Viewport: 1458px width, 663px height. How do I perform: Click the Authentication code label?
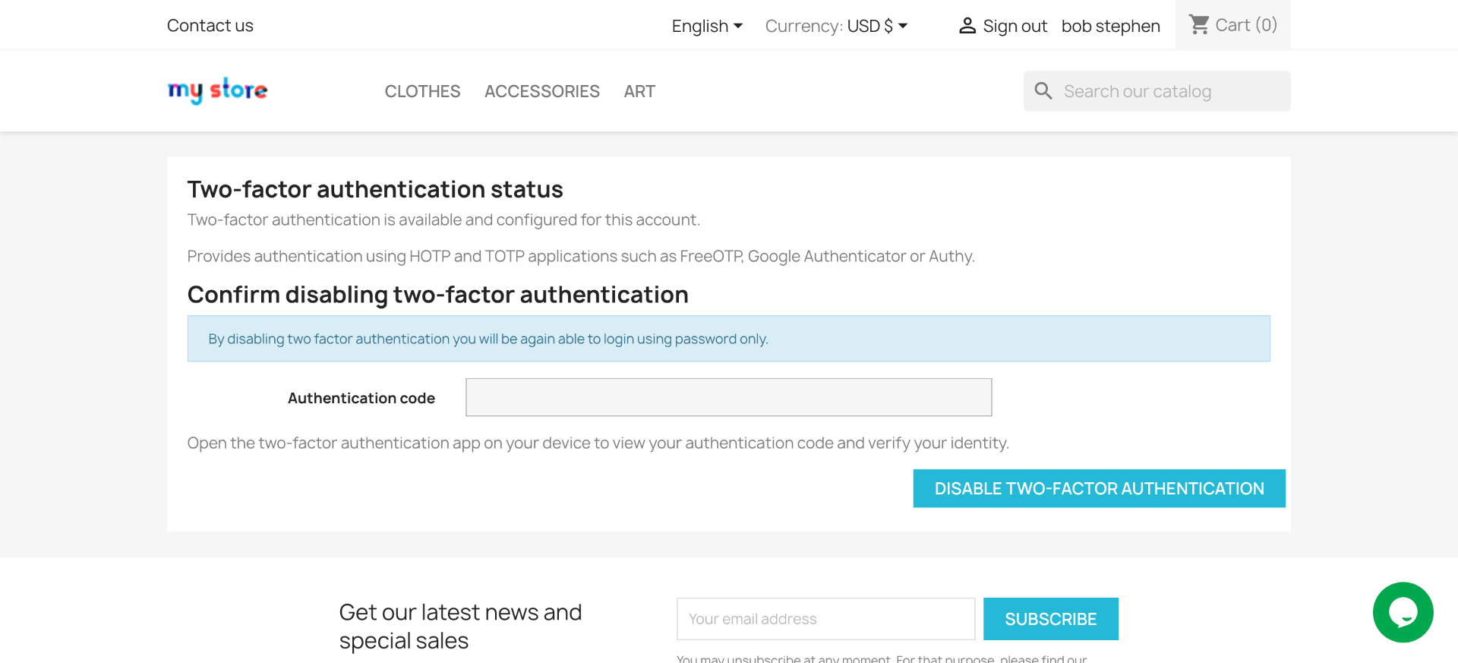click(x=361, y=398)
